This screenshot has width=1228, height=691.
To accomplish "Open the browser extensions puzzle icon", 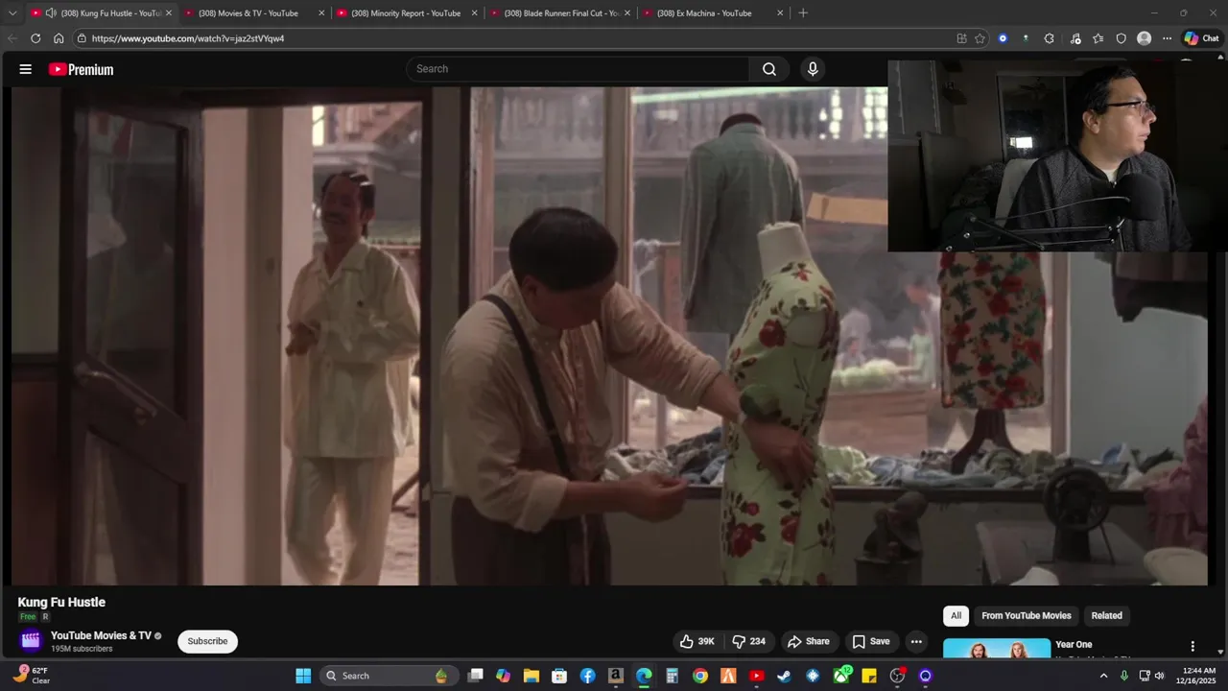I will (x=1049, y=38).
